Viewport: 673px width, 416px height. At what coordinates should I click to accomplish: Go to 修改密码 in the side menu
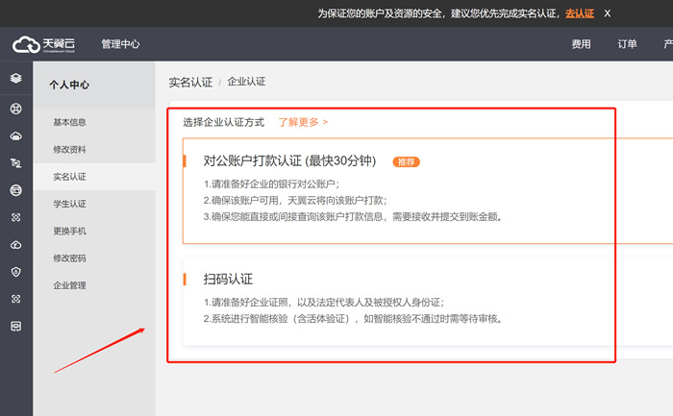click(x=69, y=258)
